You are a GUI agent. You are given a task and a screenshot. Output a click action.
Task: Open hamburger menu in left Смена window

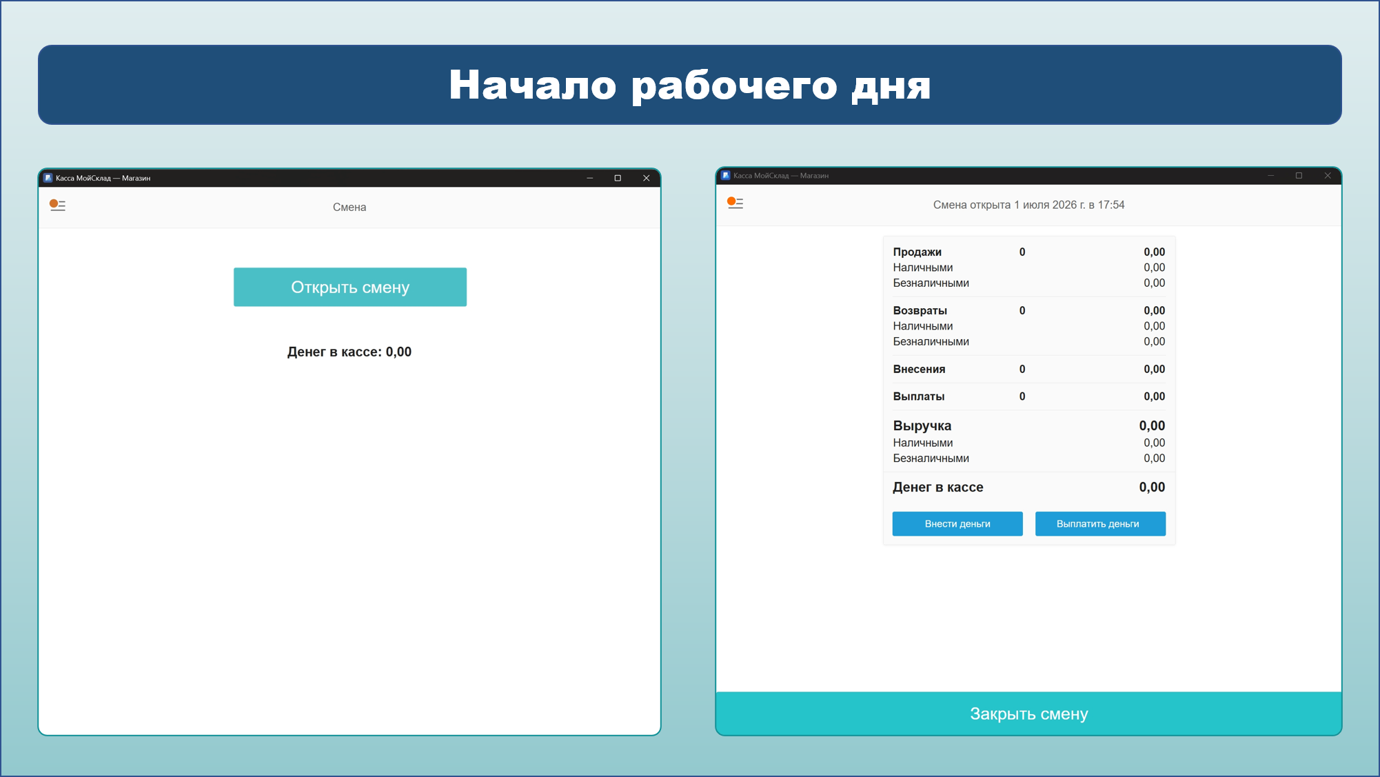click(x=57, y=205)
